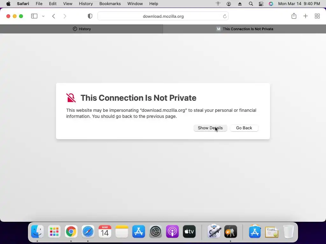Open the View menu
This screenshot has height=244, width=326.
[67, 4]
